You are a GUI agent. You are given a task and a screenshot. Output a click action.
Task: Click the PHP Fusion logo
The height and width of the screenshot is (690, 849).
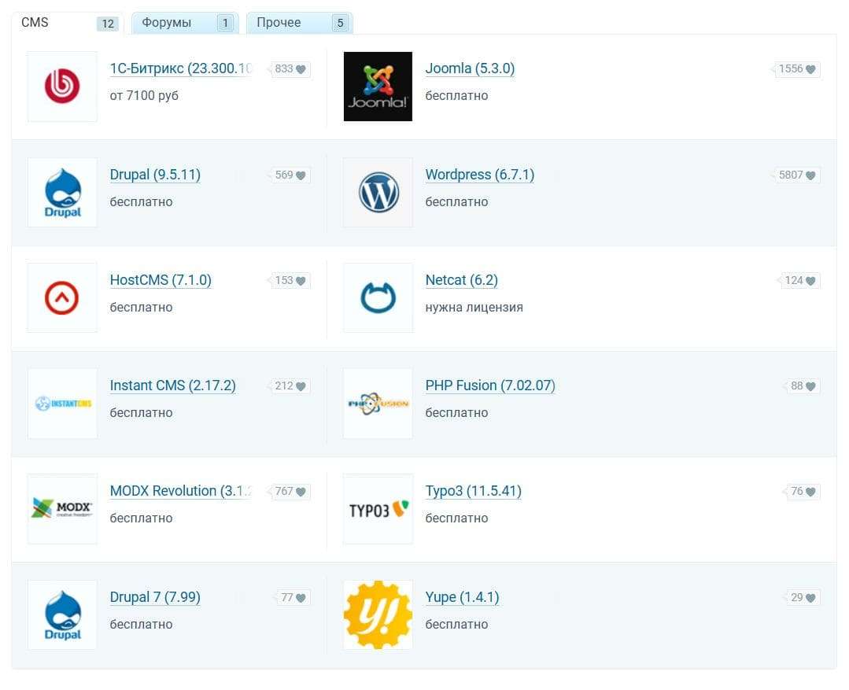[x=378, y=404]
